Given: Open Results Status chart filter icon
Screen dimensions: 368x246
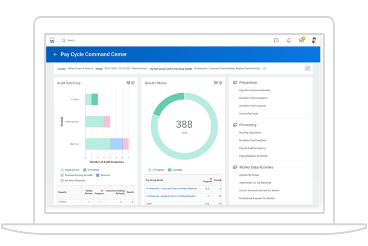Looking at the screenshot, I should click(x=216, y=83).
